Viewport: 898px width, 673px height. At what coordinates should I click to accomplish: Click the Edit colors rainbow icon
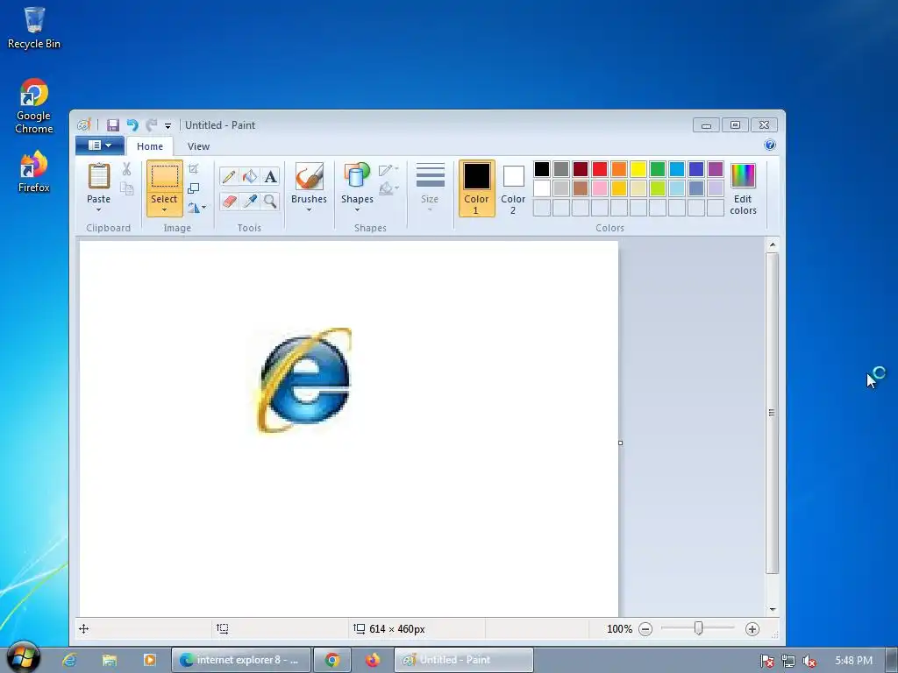(743, 175)
